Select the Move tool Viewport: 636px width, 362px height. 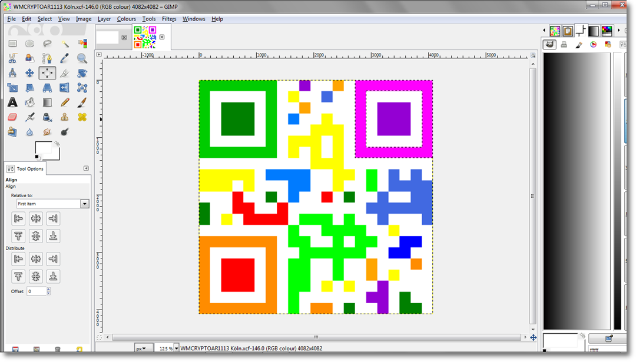point(29,73)
